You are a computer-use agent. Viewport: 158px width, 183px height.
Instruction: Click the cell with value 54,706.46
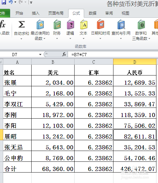pos(135,156)
